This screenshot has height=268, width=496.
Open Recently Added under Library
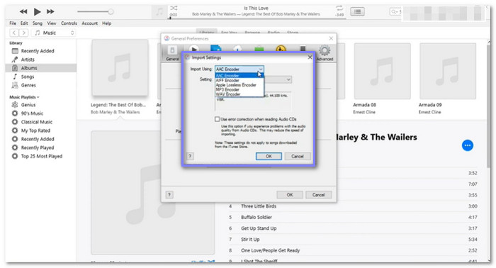[38, 51]
